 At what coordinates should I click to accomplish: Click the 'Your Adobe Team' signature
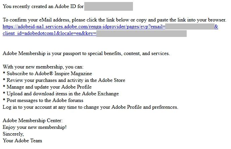coord(22,141)
